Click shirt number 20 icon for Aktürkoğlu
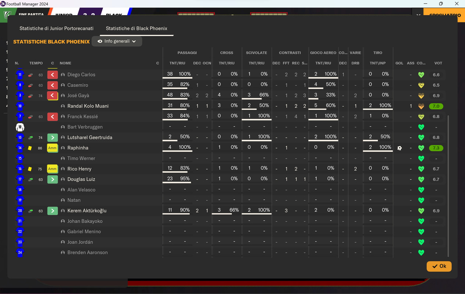Image resolution: width=465 pixels, height=294 pixels. [20, 211]
